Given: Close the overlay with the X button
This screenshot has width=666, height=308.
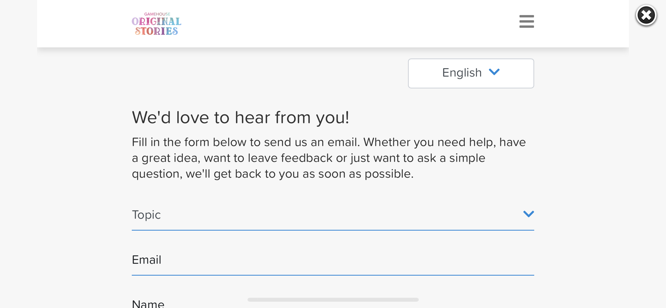Looking at the screenshot, I should tap(646, 15).
